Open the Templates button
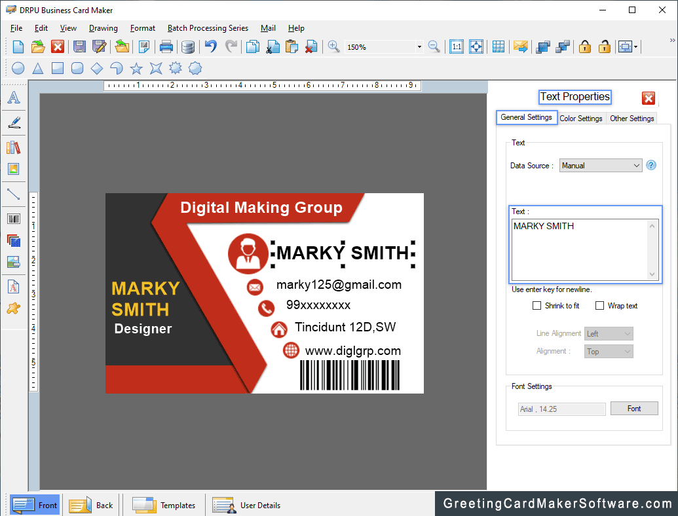The height and width of the screenshot is (516, 678). 164,505
